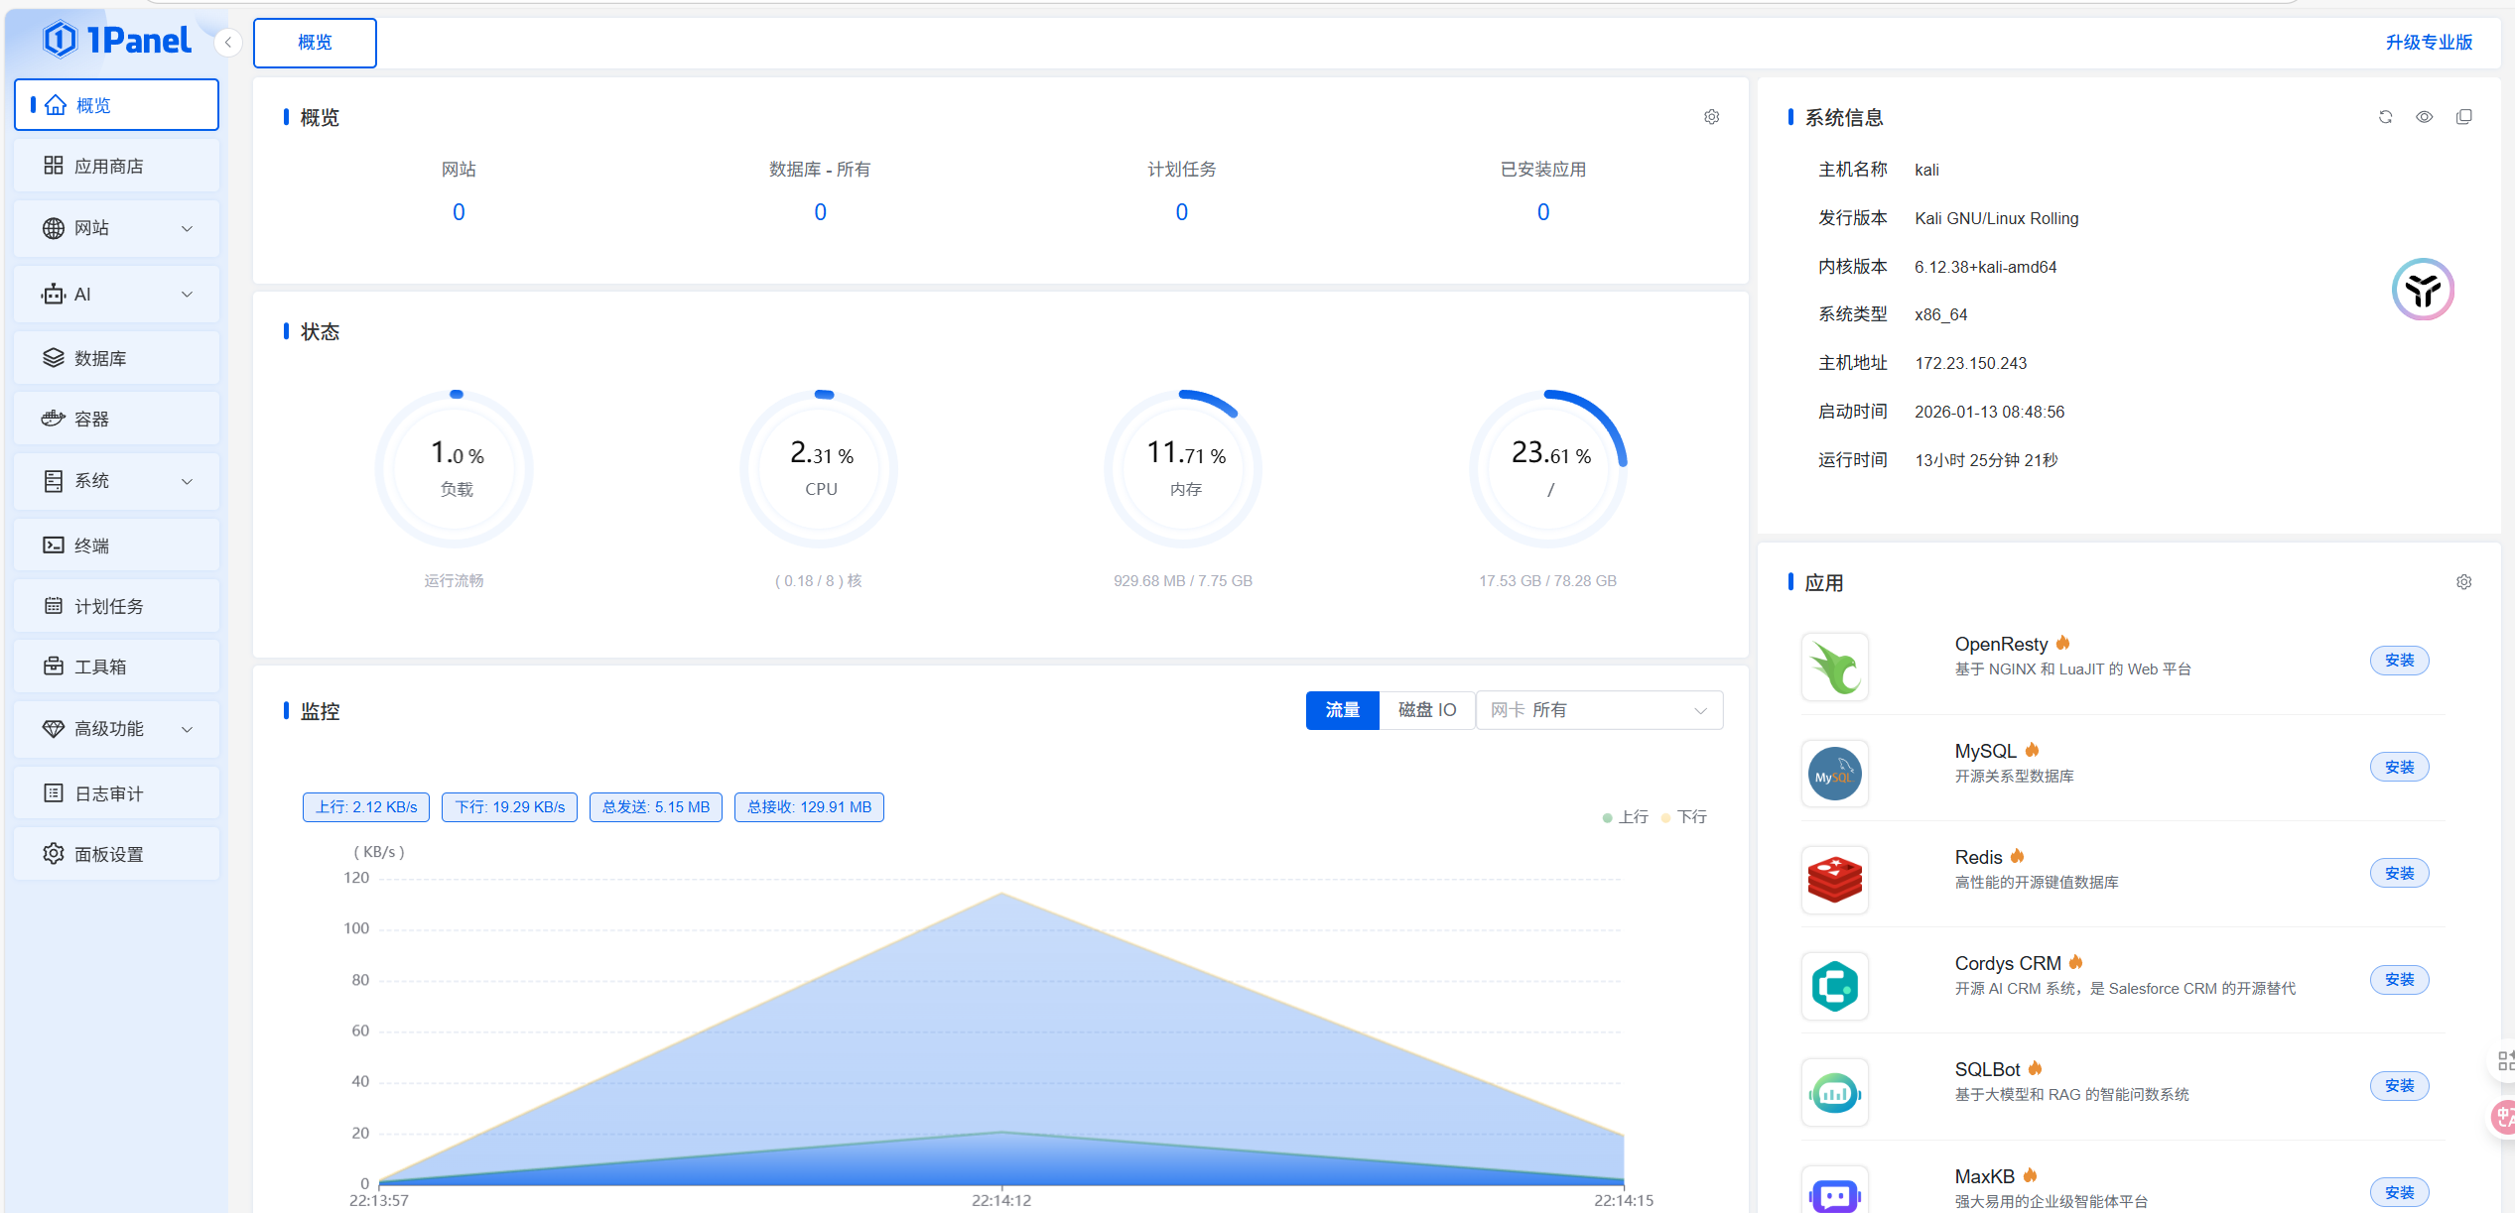Image resolution: width=2515 pixels, height=1213 pixels.
Task: Click the app panel settings gear
Action: pyautogui.click(x=2463, y=582)
